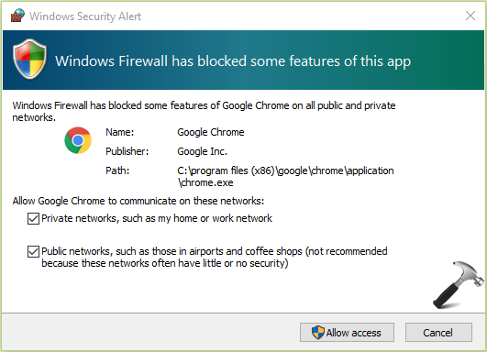Uncheck the Private networks checkbox

click(x=33, y=218)
